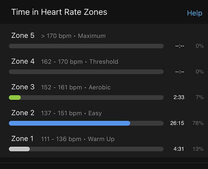The width and height of the screenshot is (208, 169).
Task: Click the Time in Heart Rate Zones title
Action: (59, 12)
